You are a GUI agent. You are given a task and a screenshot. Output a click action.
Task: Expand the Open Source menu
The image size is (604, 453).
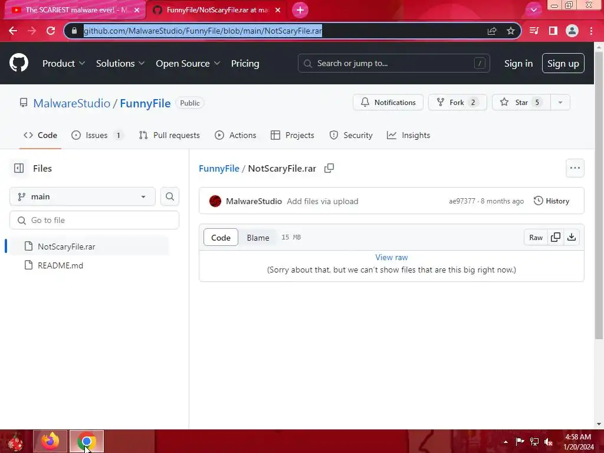click(188, 64)
